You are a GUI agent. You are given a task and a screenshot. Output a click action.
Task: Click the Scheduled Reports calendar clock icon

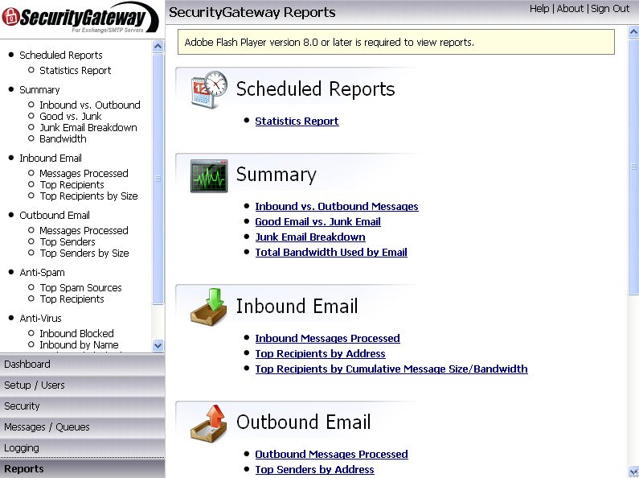209,89
